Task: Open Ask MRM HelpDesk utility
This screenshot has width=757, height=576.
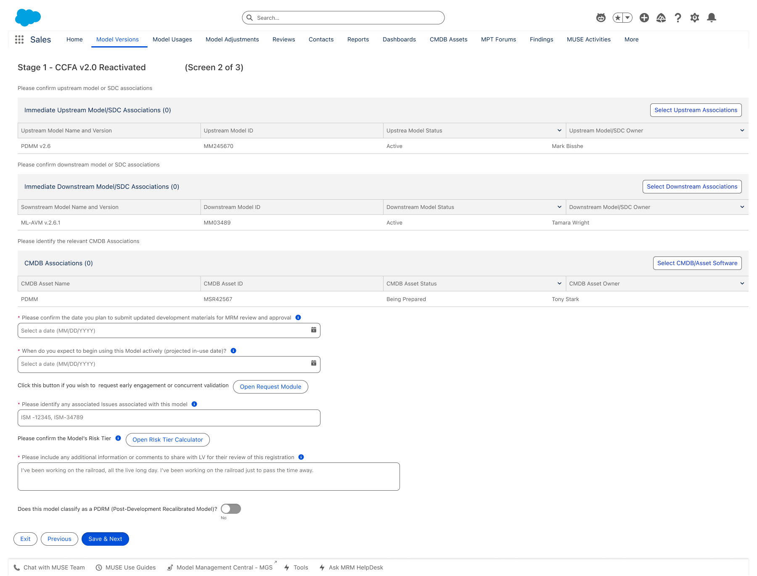Action: (351, 568)
